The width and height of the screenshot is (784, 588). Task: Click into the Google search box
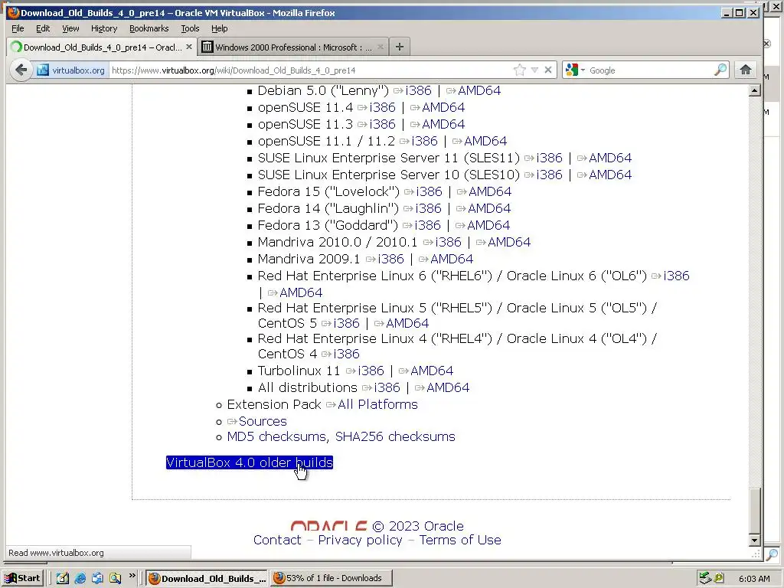(650, 70)
